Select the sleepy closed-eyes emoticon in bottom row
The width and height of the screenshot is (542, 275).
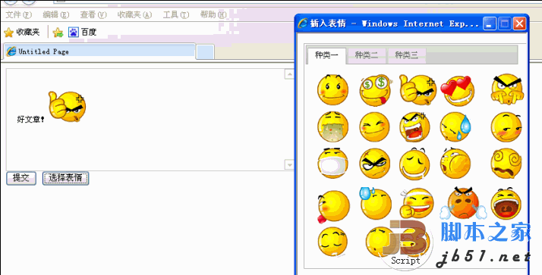[332, 242]
